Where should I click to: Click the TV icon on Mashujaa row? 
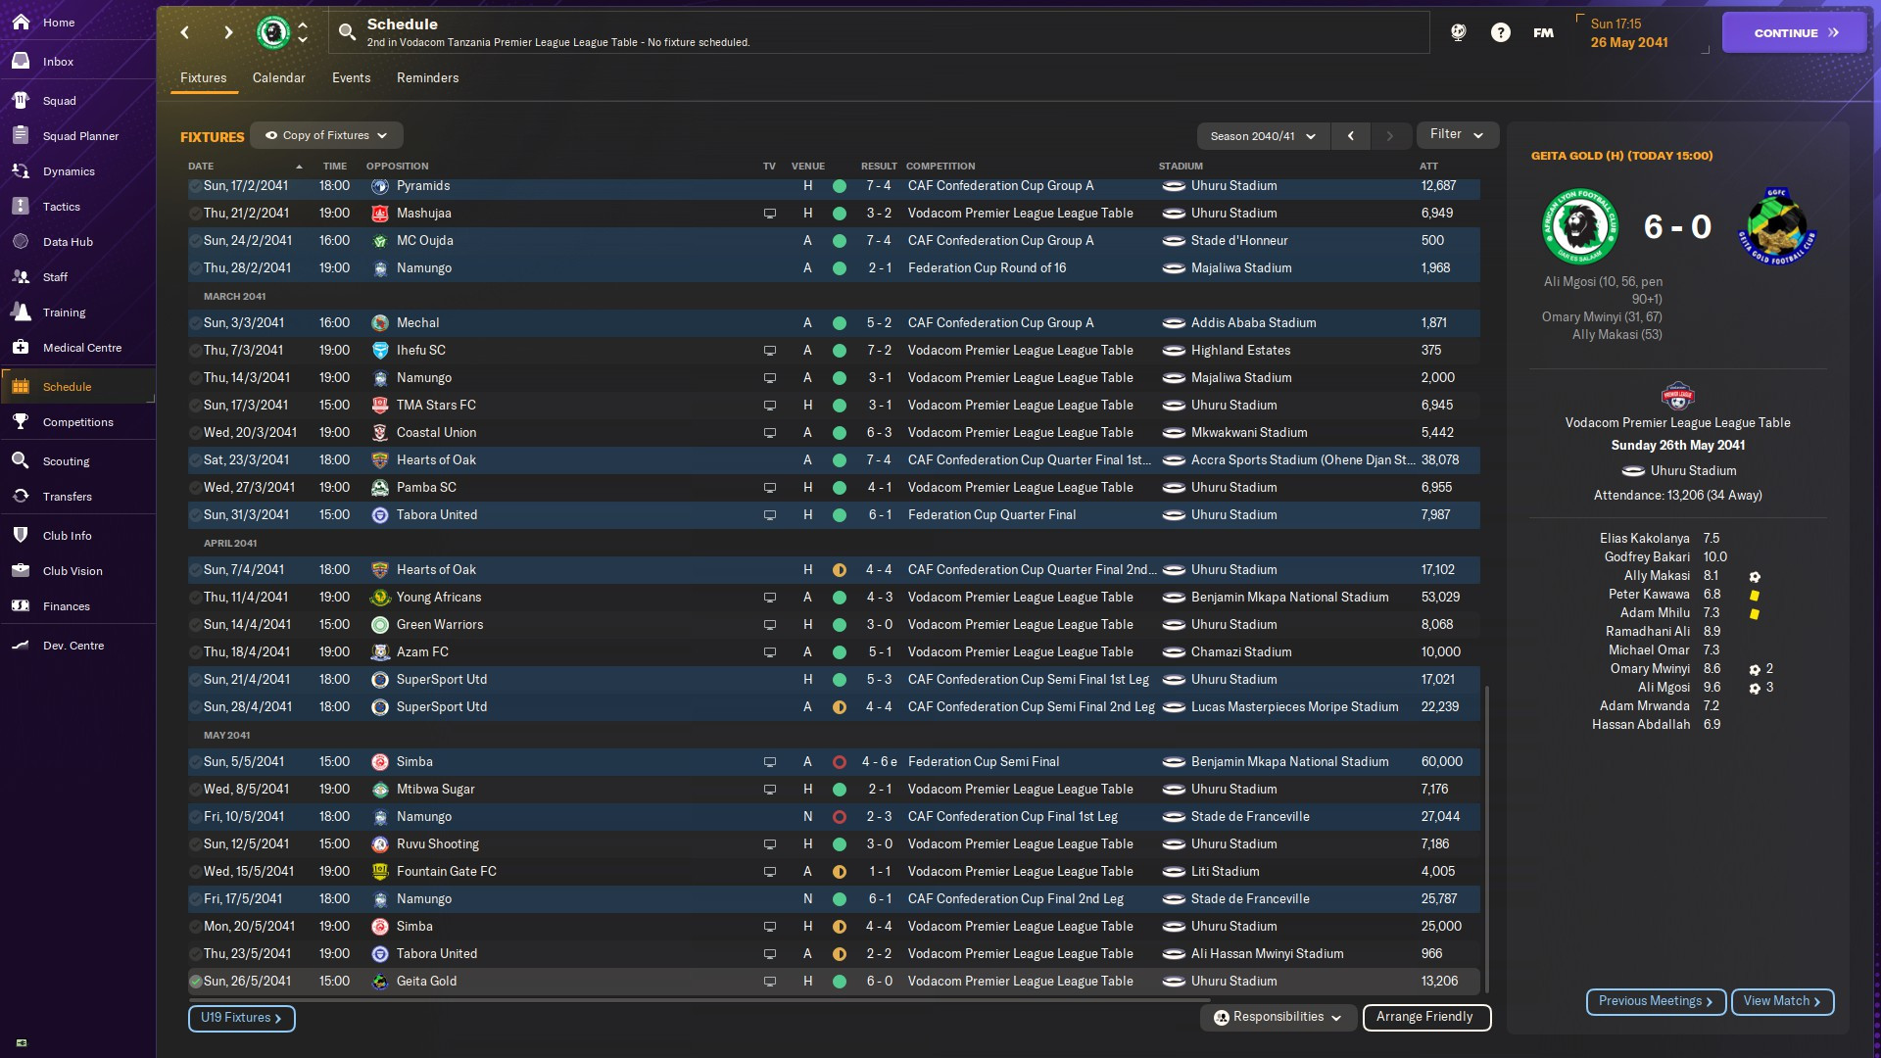click(770, 214)
